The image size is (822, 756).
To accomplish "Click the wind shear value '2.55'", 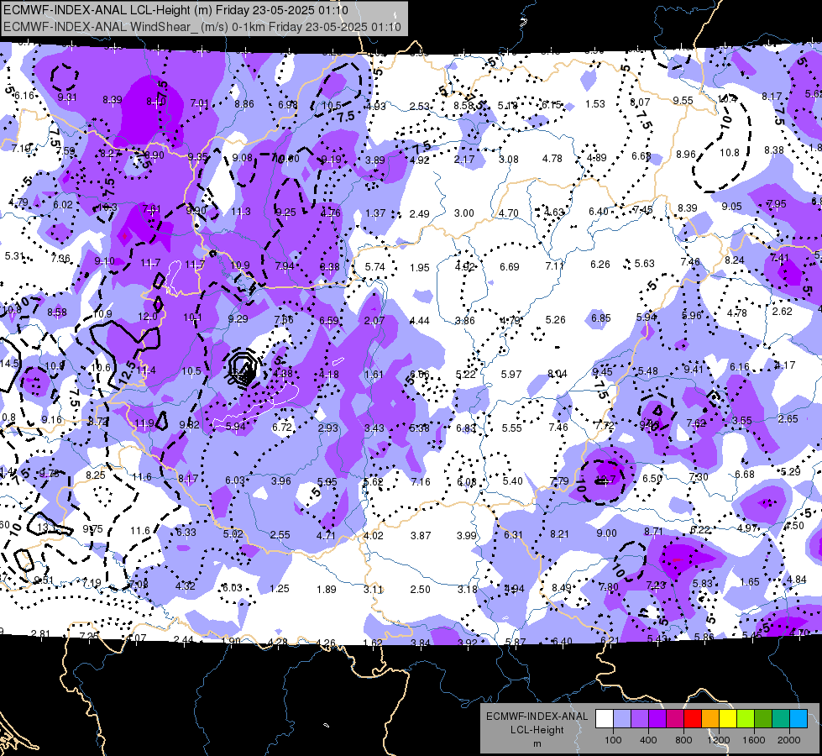I will 280,535.
